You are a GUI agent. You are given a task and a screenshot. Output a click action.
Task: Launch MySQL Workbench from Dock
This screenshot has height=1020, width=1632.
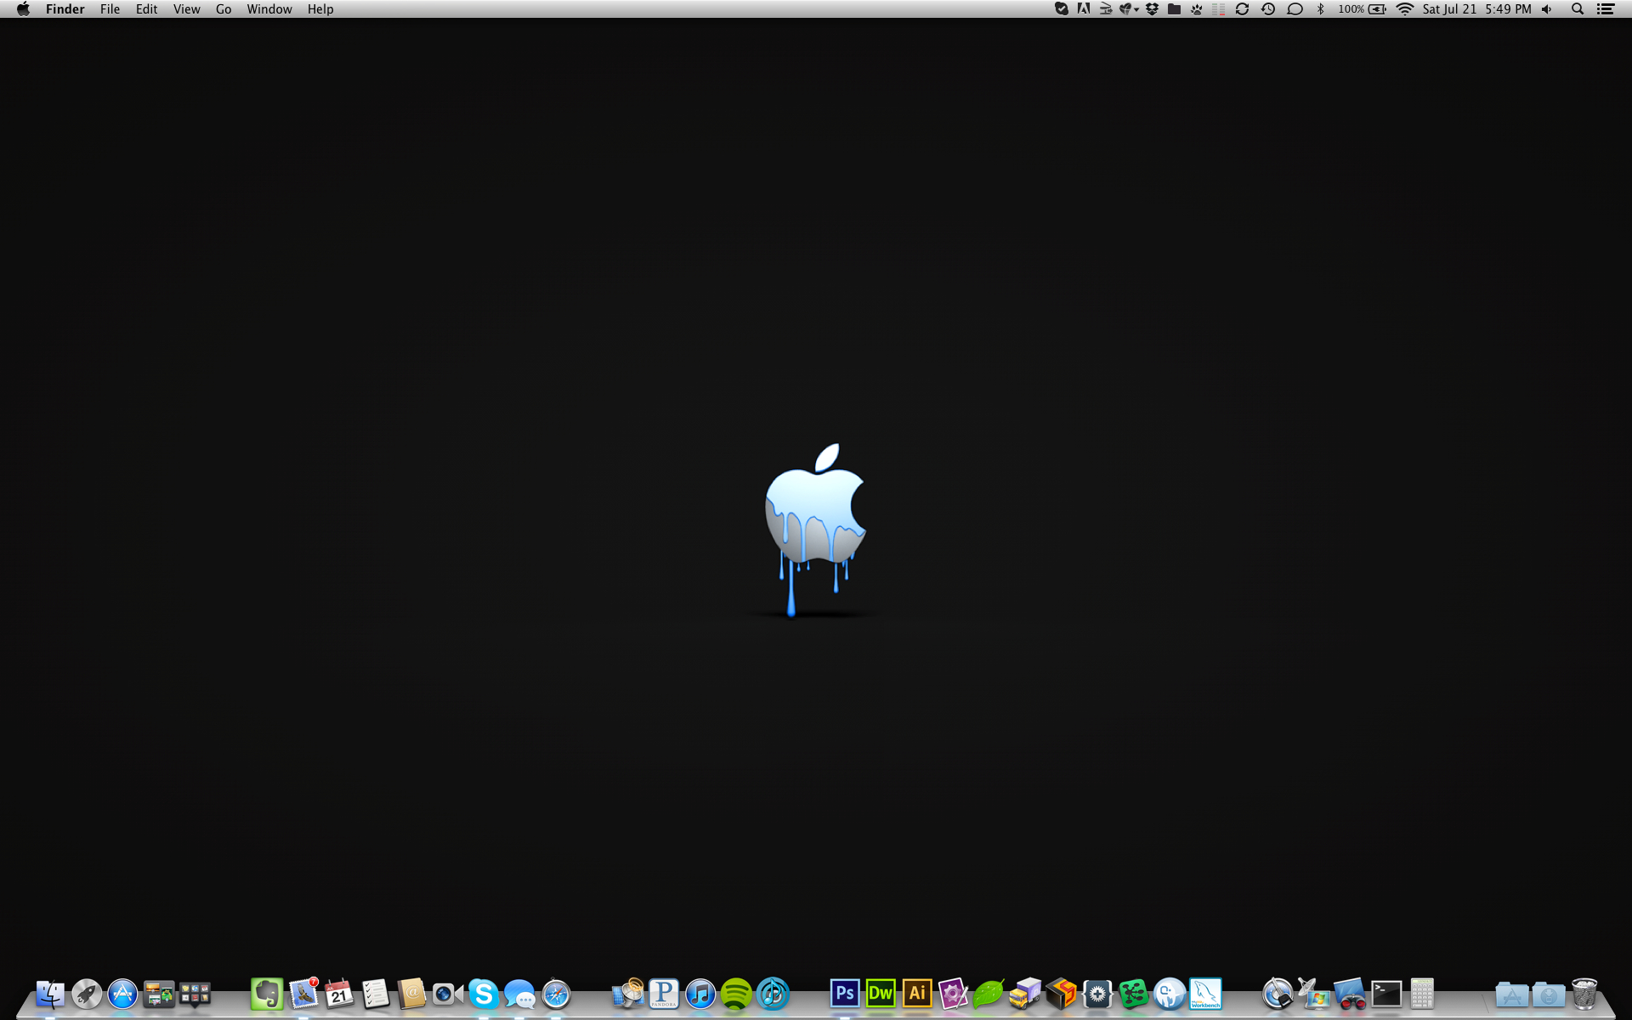tap(1205, 993)
